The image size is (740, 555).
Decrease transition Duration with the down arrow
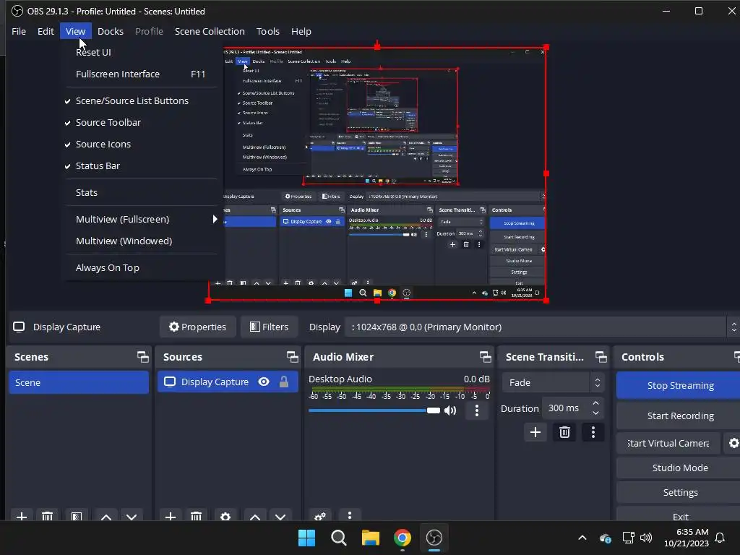[x=595, y=413]
